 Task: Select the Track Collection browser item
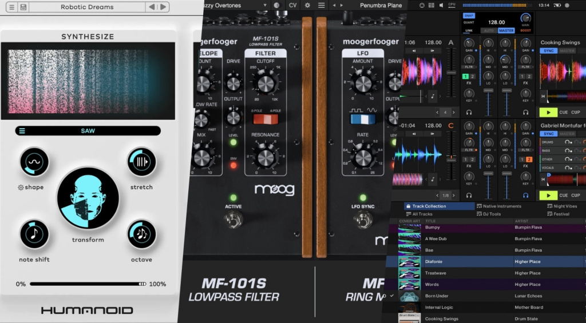438,206
